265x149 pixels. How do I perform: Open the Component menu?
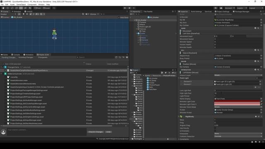pos(32,5)
